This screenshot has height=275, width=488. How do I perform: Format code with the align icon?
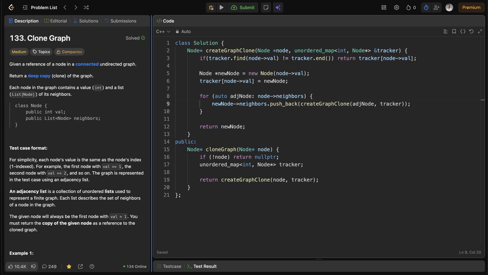(445, 31)
